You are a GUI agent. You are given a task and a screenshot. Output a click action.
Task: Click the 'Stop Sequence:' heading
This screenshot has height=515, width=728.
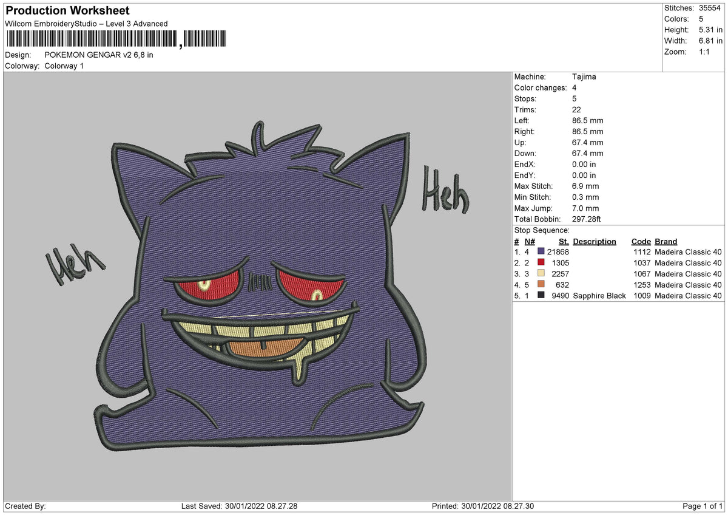(542, 231)
